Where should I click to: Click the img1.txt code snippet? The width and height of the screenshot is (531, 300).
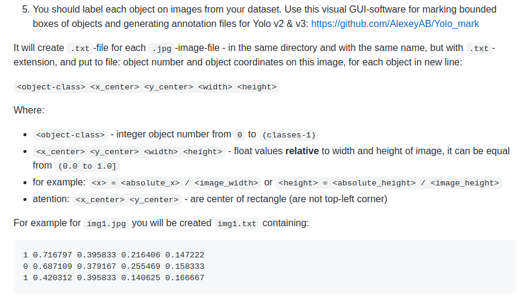click(237, 224)
